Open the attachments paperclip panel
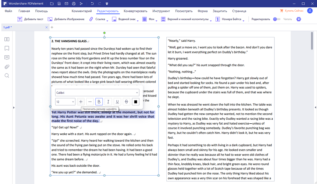Image resolution: width=317 pixels, height=184 pixels. pos(7,66)
